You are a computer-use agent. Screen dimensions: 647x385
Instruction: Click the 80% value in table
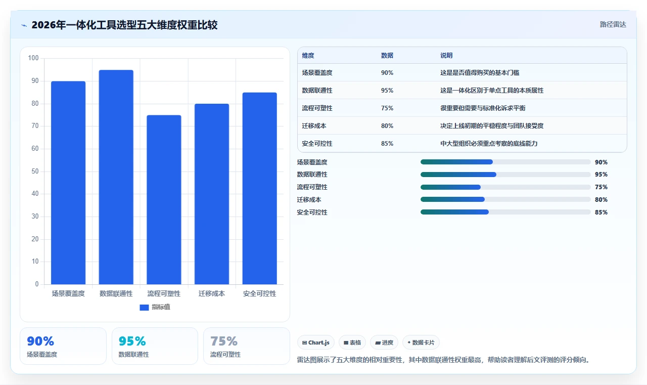[x=387, y=126]
